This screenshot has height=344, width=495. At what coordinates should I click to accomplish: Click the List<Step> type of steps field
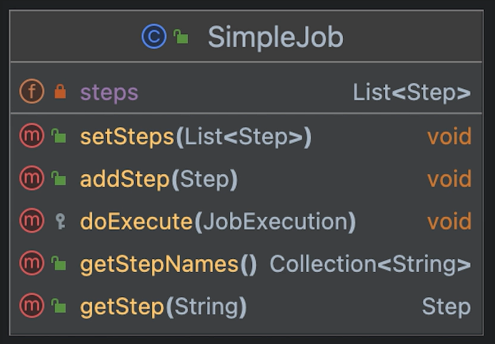point(411,93)
